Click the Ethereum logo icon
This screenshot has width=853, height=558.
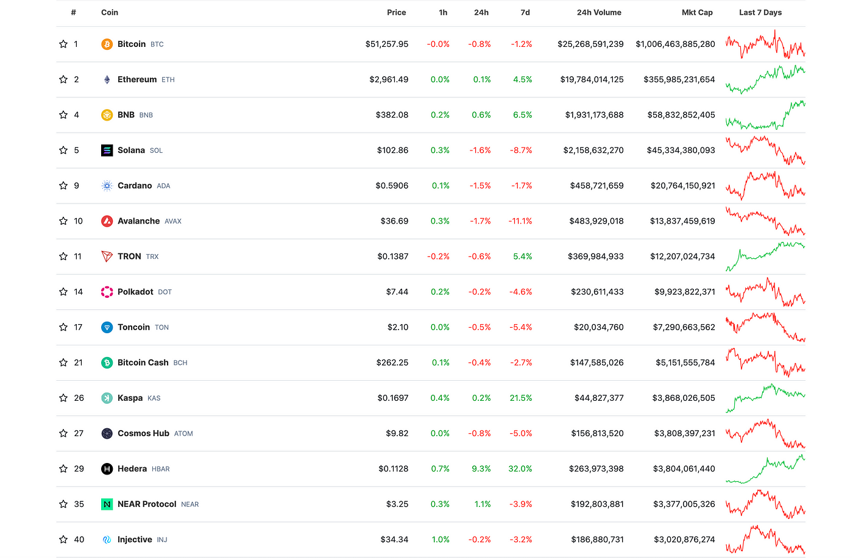[107, 80]
